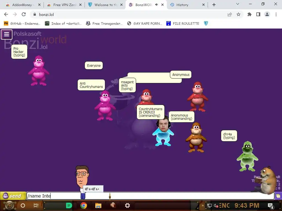282x211 pixels.
Task: Share this page via share icon
Action: [230, 14]
